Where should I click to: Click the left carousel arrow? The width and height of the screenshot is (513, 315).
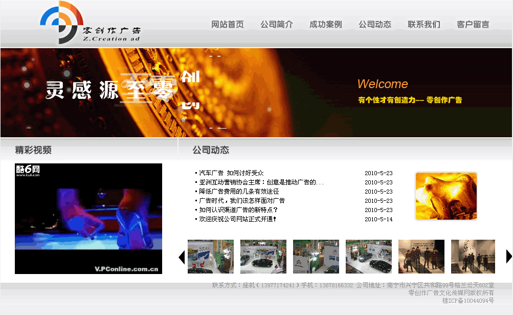(x=182, y=257)
